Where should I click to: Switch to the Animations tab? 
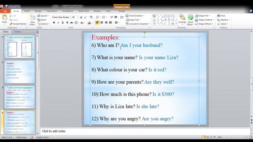pos(68,11)
